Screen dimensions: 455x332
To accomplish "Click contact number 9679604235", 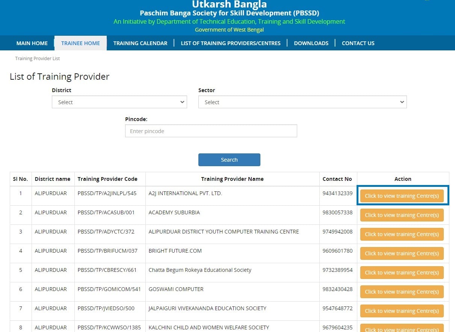I will [337, 327].
